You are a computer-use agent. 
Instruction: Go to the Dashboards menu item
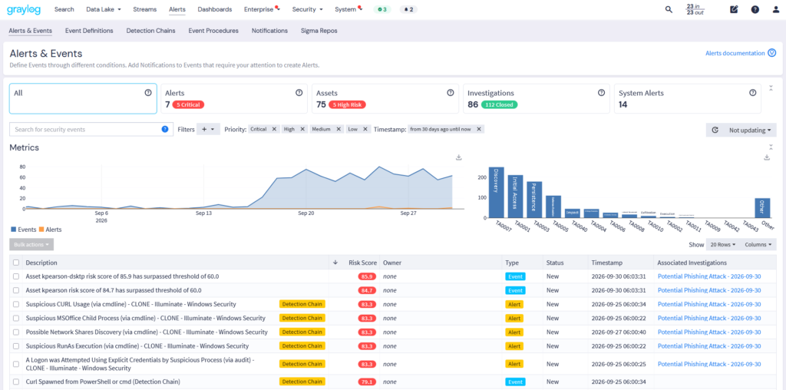coord(215,9)
